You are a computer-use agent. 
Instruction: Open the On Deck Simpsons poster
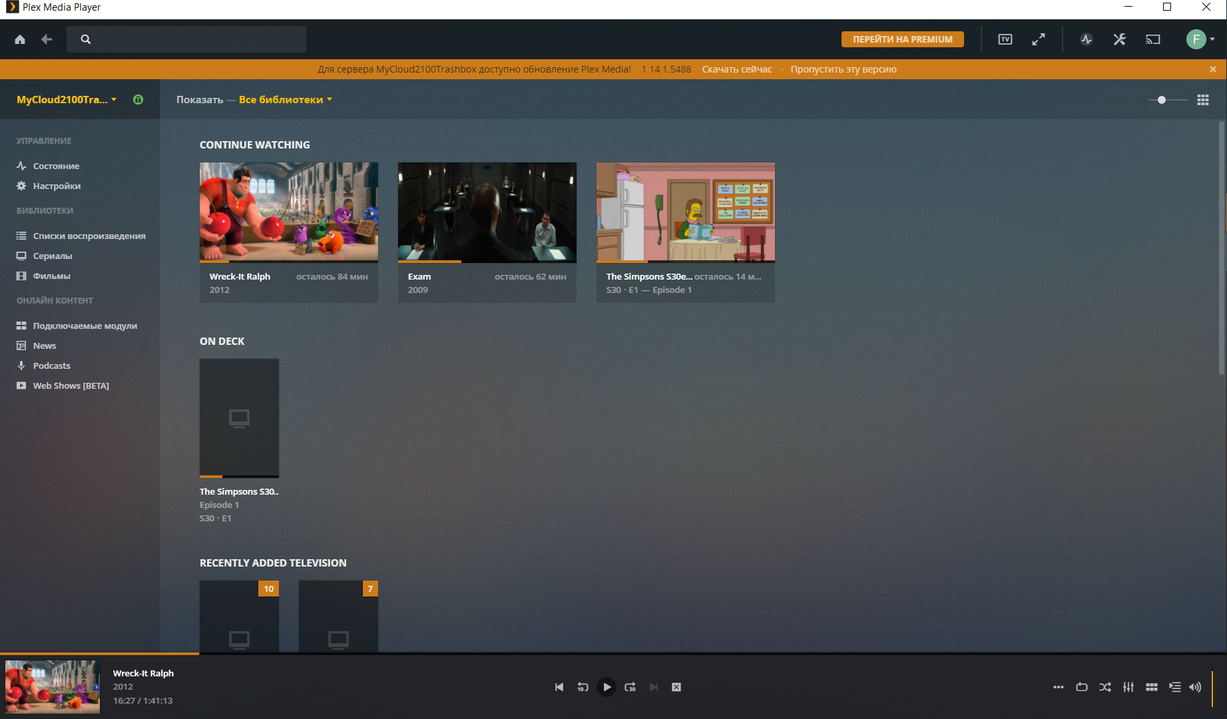pyautogui.click(x=239, y=418)
